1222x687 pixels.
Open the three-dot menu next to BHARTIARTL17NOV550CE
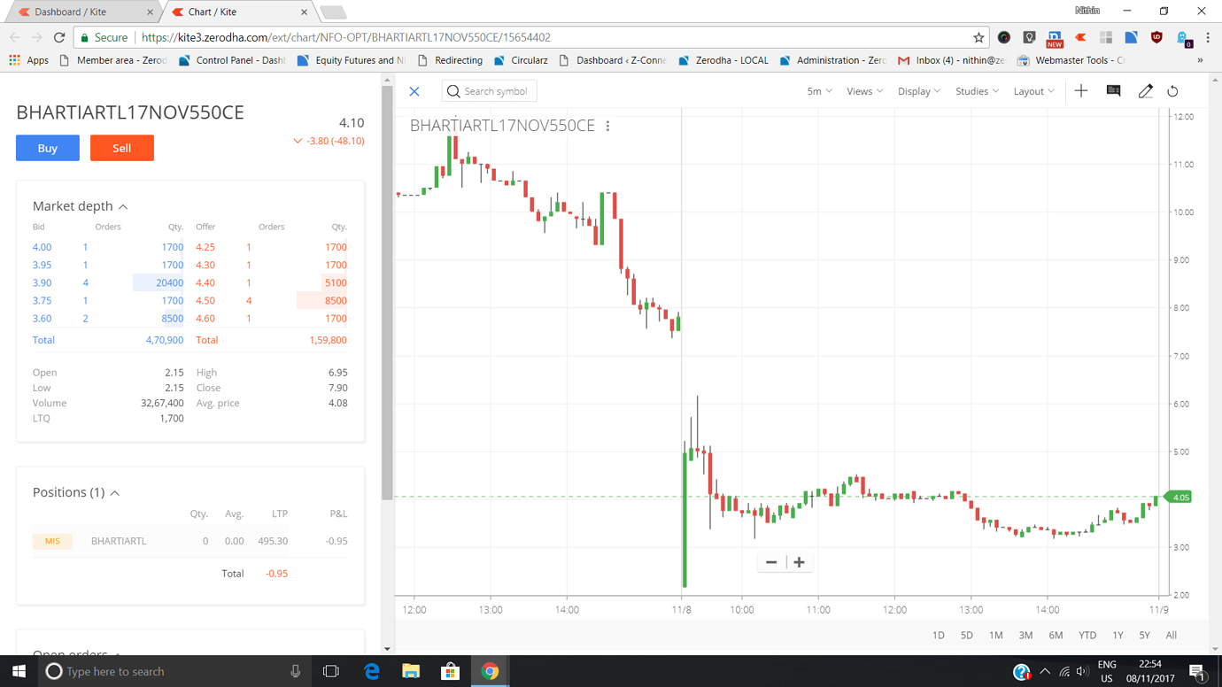607,126
